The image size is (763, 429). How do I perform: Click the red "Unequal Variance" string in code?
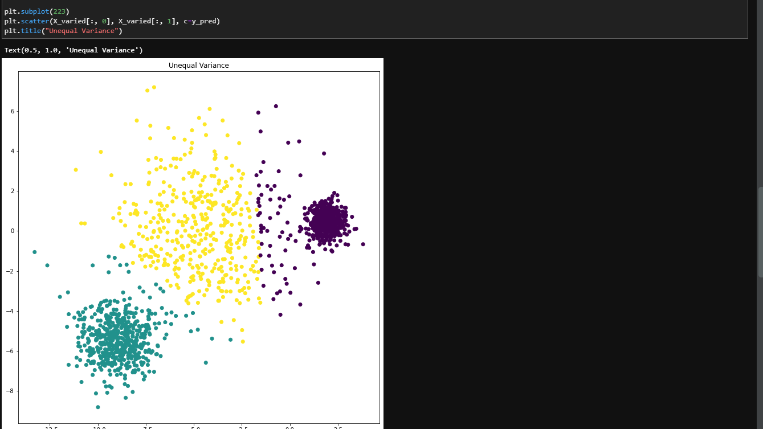pyautogui.click(x=81, y=31)
